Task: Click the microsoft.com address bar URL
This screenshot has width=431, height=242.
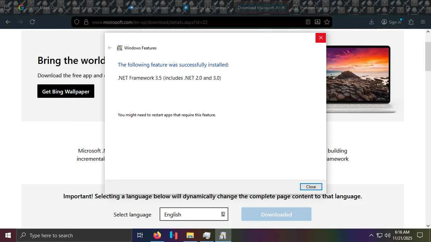Action: pyautogui.click(x=150, y=22)
